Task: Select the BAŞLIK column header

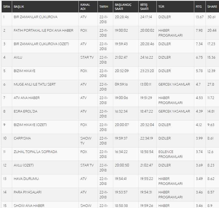Action: (19, 7)
